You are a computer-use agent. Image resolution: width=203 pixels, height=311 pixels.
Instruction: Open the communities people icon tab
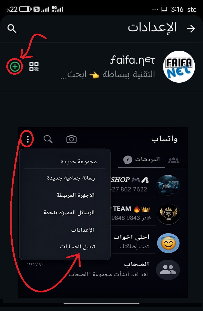pos(174,160)
